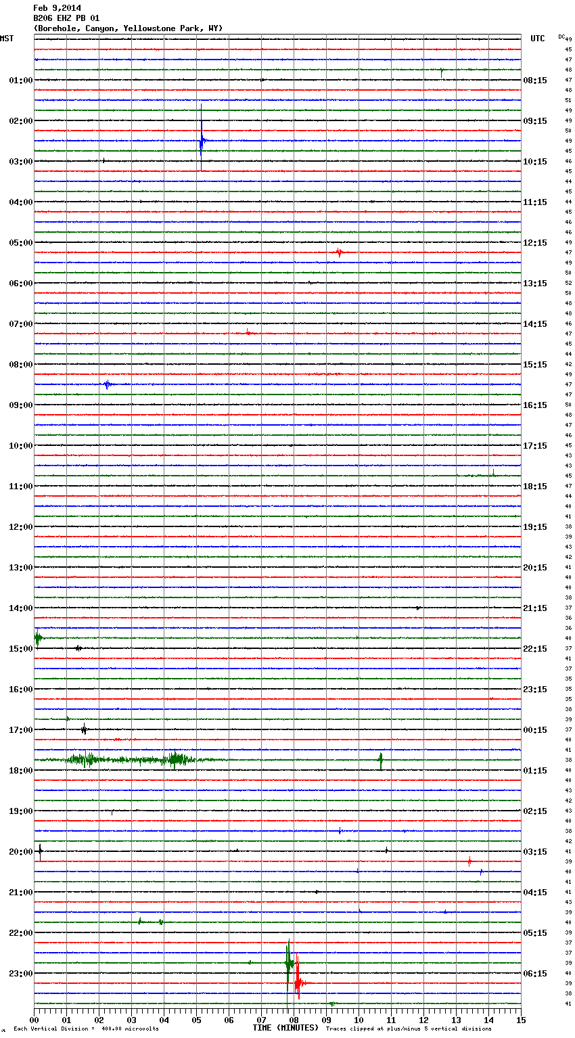Click the "18:15" UTC time label
The height and width of the screenshot is (1038, 575).
535,487
